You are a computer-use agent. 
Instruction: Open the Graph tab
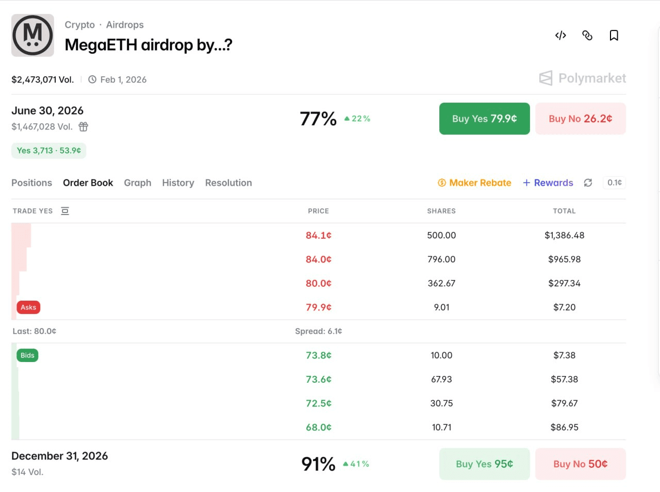tap(138, 183)
